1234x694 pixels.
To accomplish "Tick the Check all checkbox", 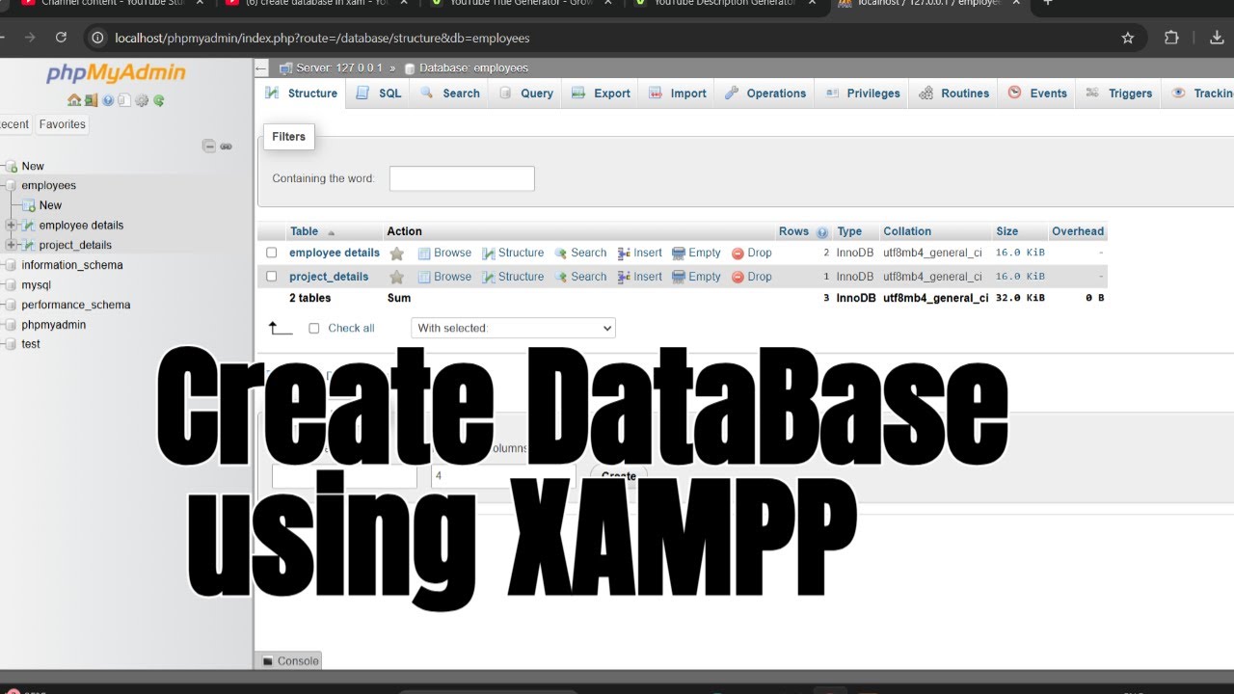I will tap(313, 328).
